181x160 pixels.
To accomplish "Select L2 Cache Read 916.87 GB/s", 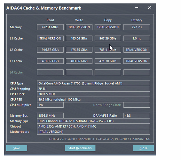I will (50, 50).
